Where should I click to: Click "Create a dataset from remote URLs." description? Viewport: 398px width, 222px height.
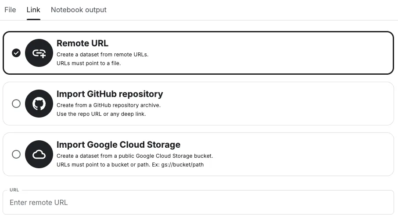click(x=102, y=55)
